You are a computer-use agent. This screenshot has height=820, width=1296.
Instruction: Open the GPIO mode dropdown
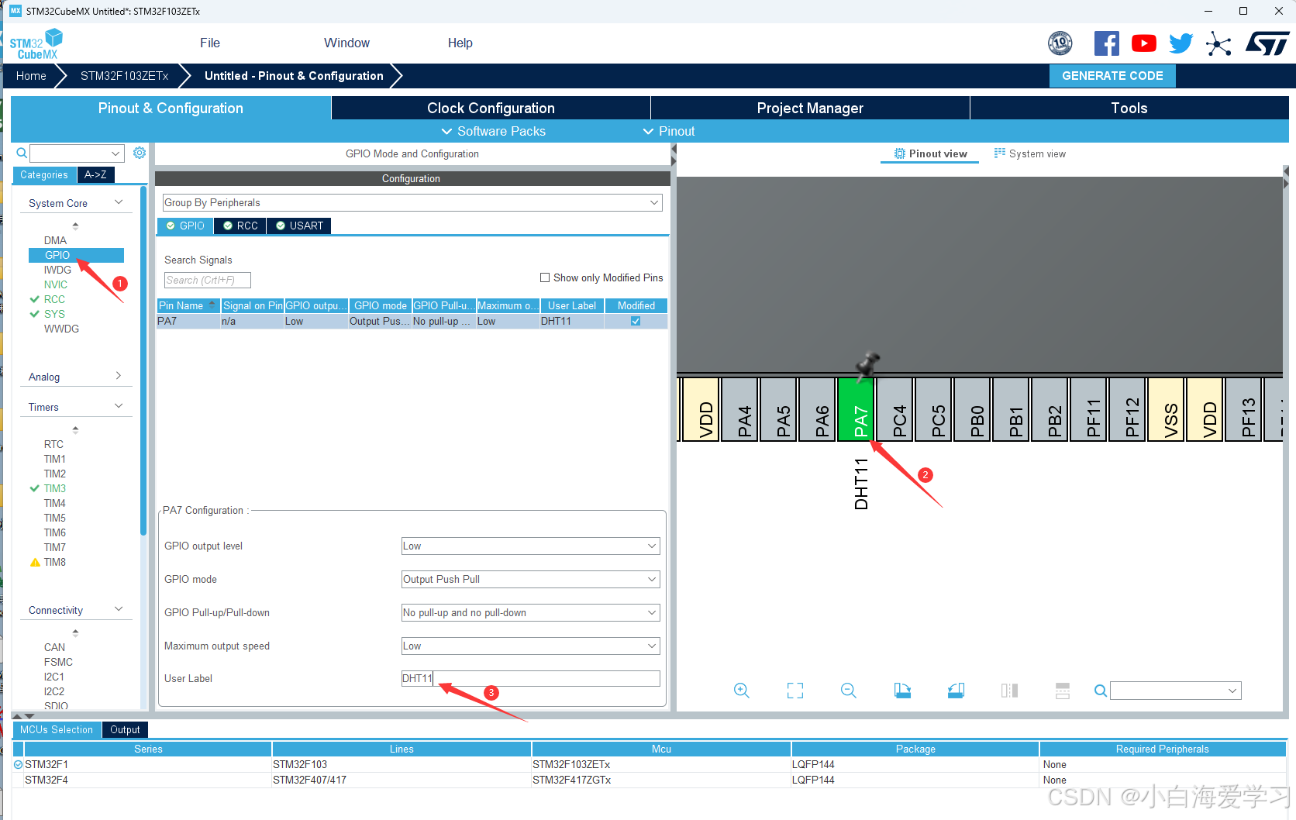point(531,579)
